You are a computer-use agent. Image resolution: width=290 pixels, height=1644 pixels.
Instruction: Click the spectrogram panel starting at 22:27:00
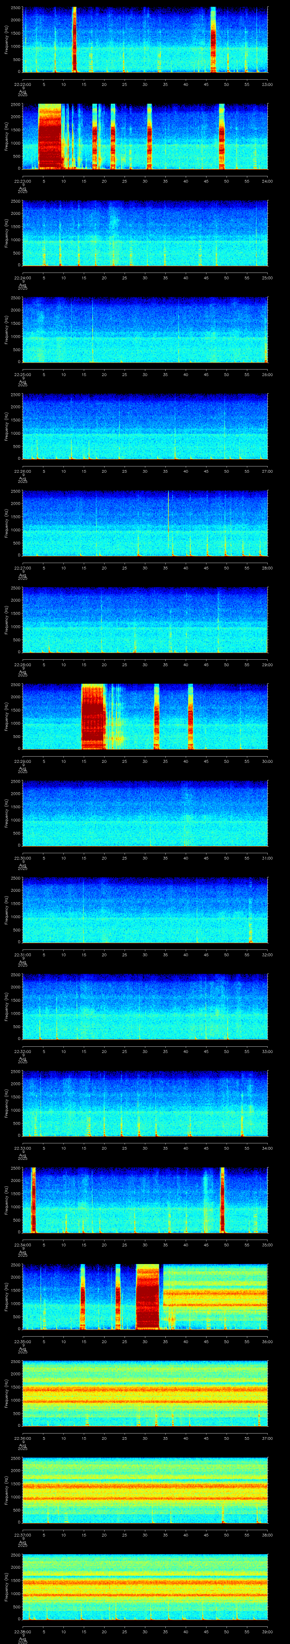[145, 523]
